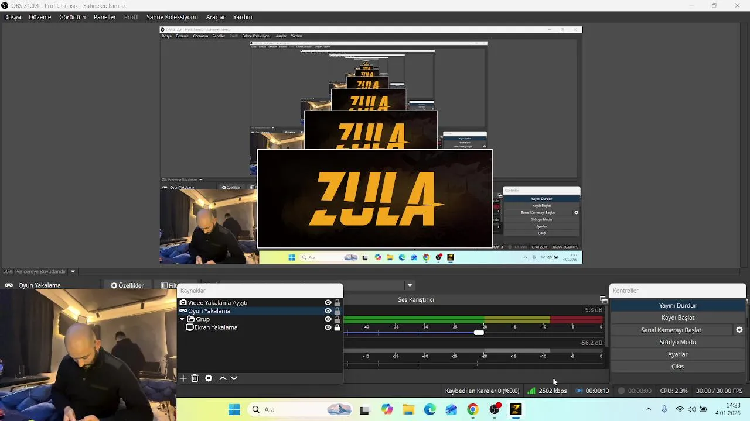Move the selected source up
This screenshot has width=750, height=421.
223,378
